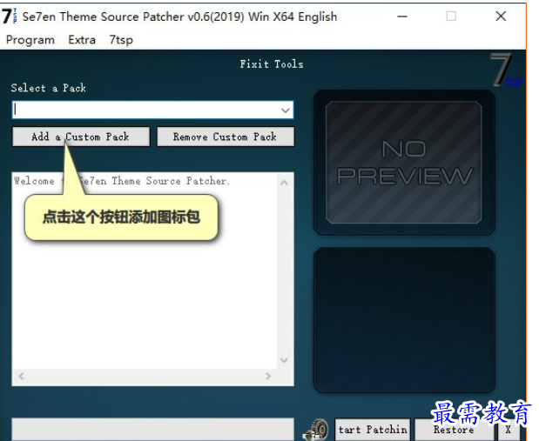Open the Extra menu
This screenshot has height=441, width=539.
(x=82, y=40)
